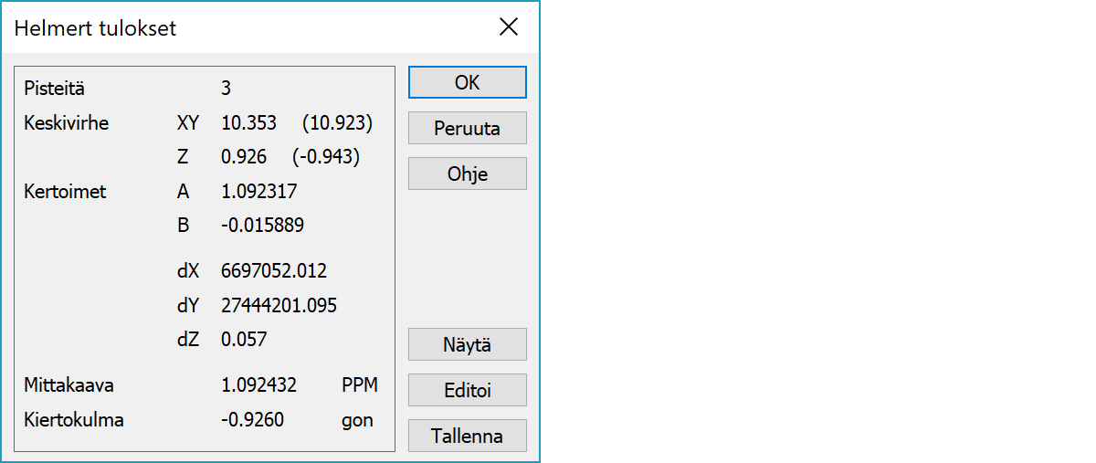
Task: Cancel with the Peruuta button
Action: (x=467, y=129)
